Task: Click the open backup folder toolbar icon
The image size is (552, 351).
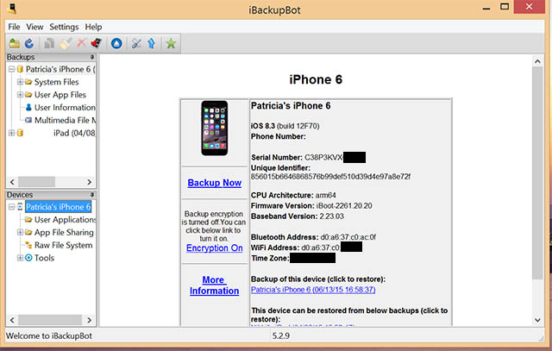Action: (13, 43)
